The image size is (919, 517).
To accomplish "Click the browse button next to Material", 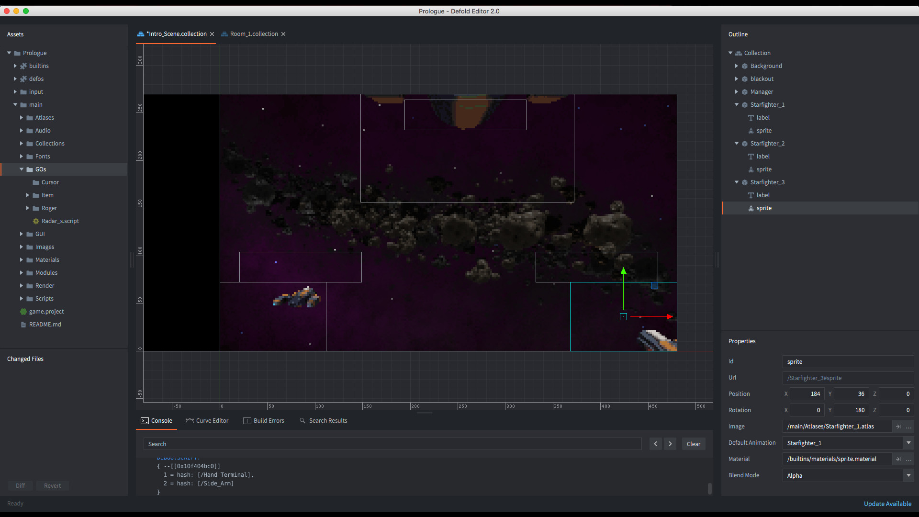I will 908,459.
